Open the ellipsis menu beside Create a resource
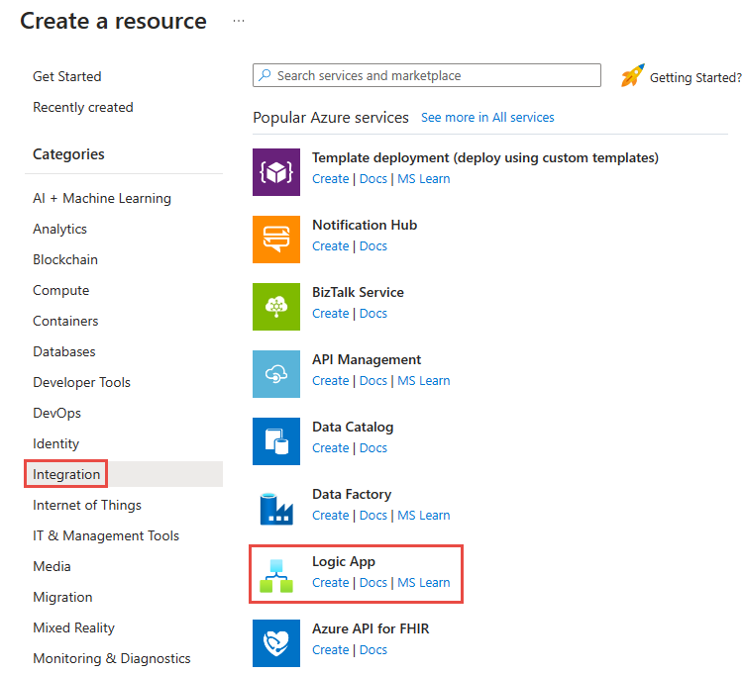The width and height of the screenshot is (744, 674). point(239,21)
